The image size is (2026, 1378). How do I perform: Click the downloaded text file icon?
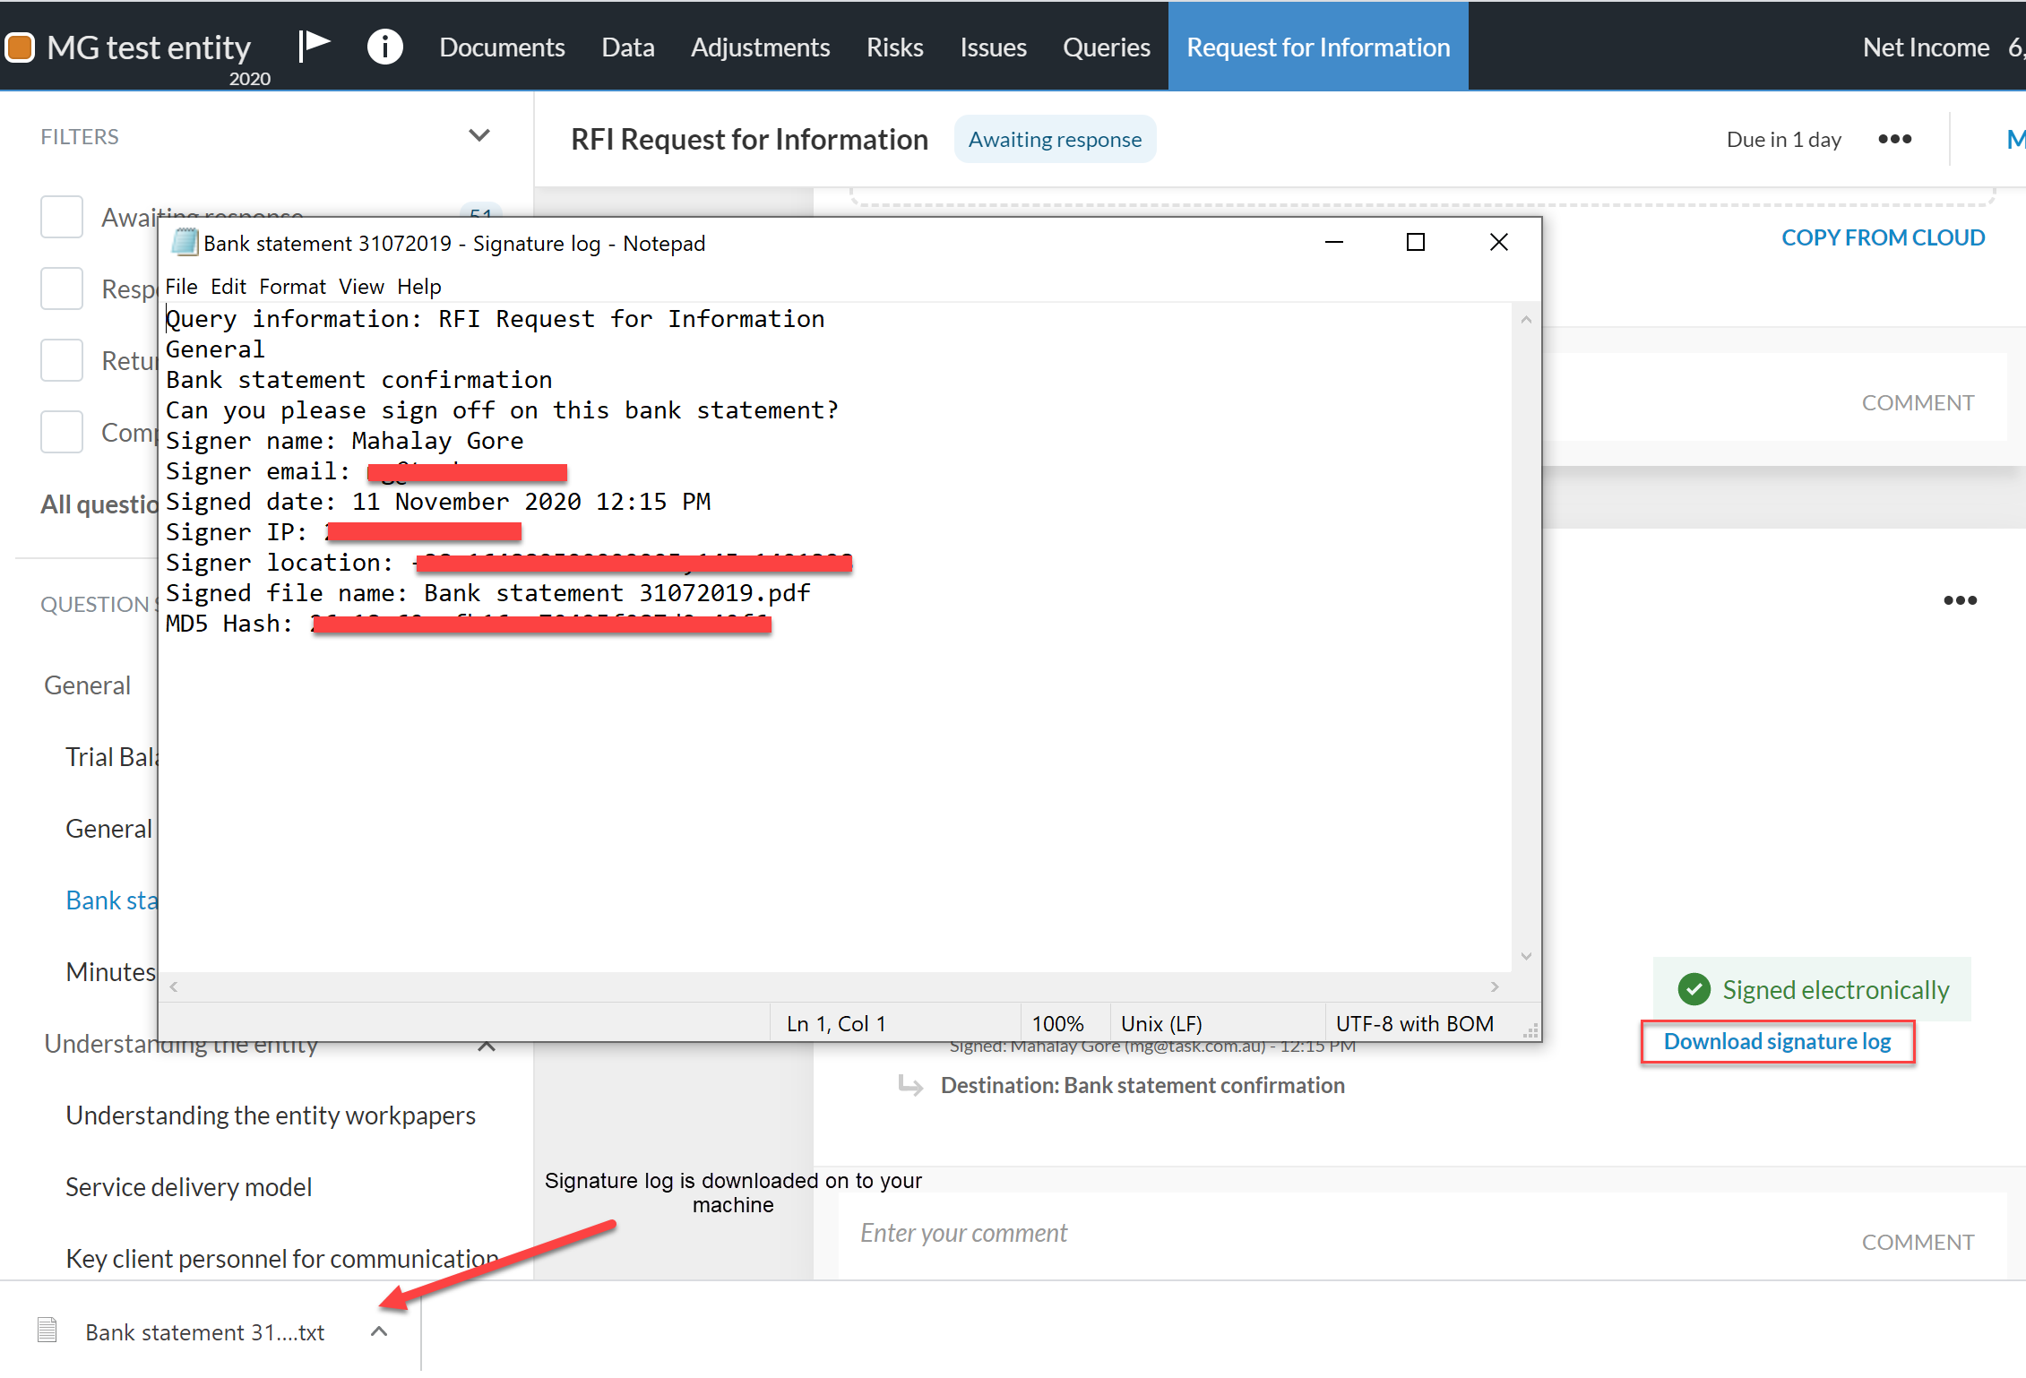47,1331
